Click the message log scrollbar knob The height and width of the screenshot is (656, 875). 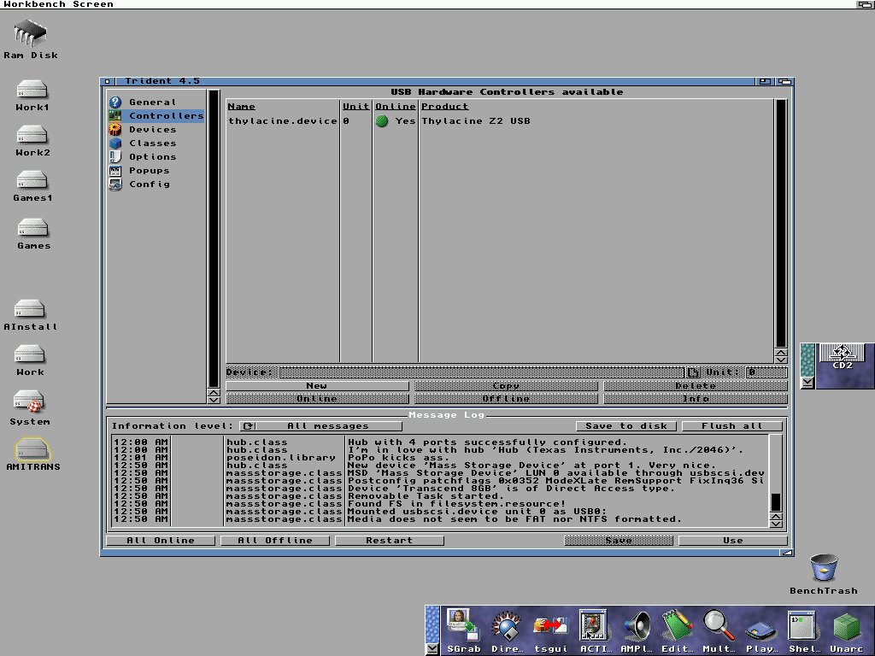click(x=776, y=502)
